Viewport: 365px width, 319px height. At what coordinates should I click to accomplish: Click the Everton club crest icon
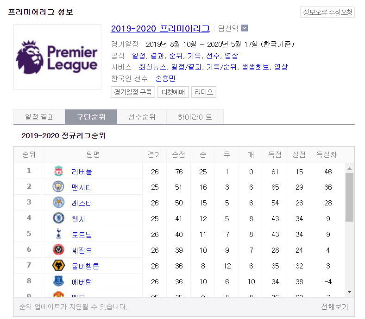58,281
